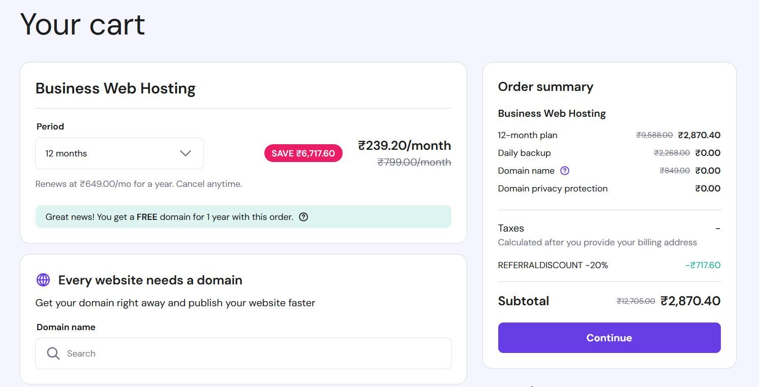
Task: Click the 'Order summary' heading
Action: [x=545, y=87]
